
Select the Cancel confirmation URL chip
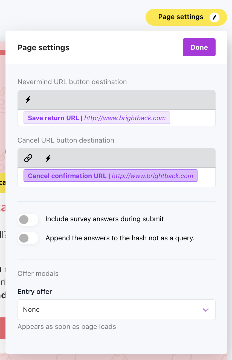coord(110,176)
